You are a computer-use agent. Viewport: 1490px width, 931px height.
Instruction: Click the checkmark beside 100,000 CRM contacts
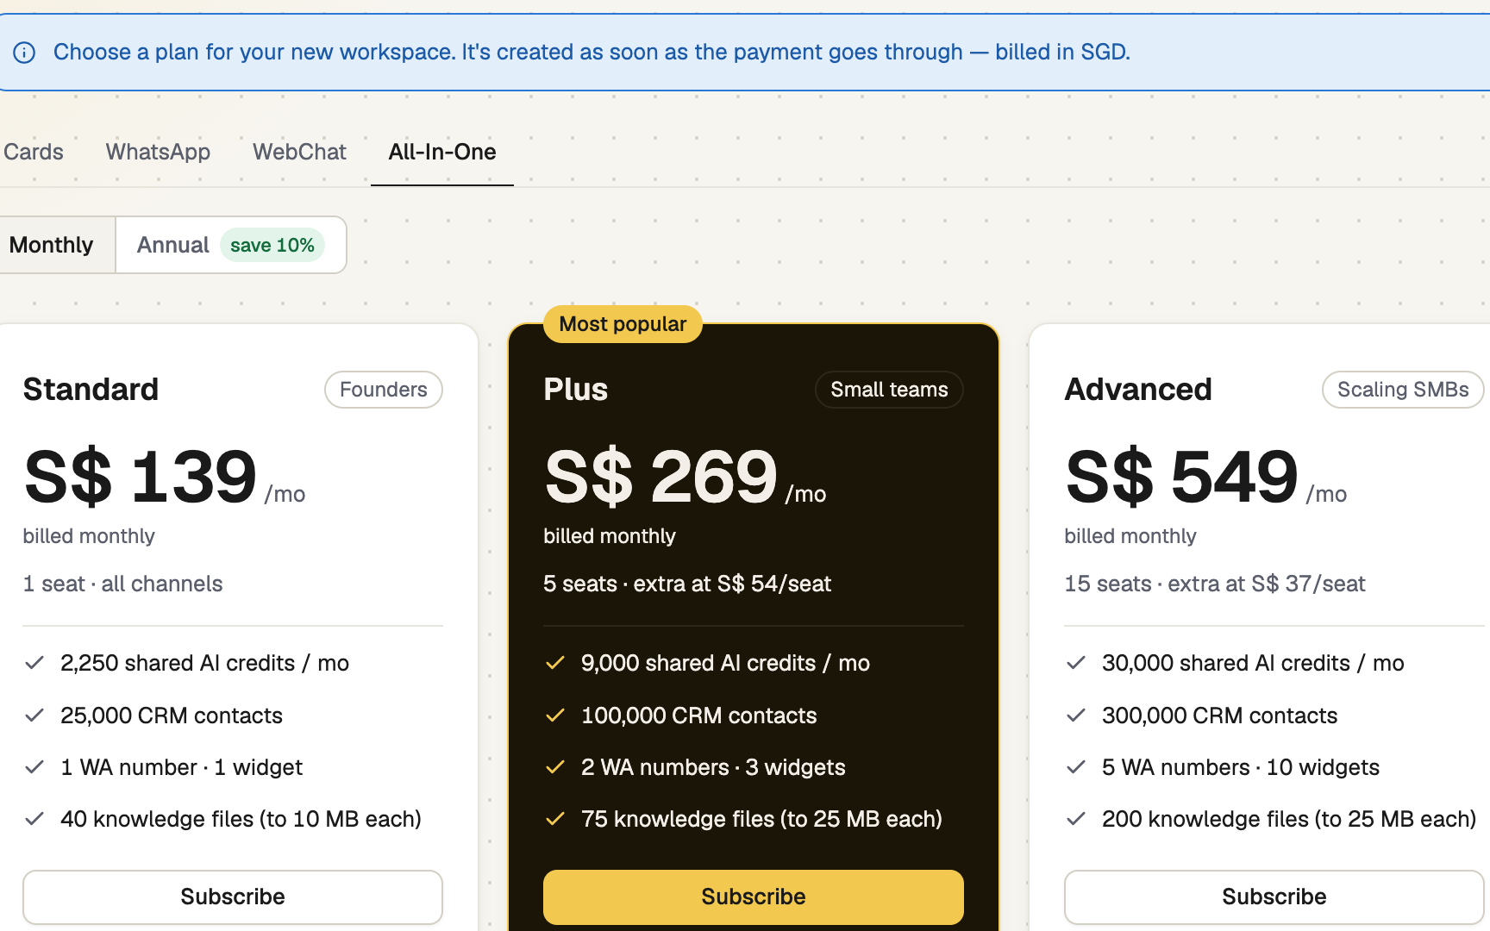tap(555, 715)
